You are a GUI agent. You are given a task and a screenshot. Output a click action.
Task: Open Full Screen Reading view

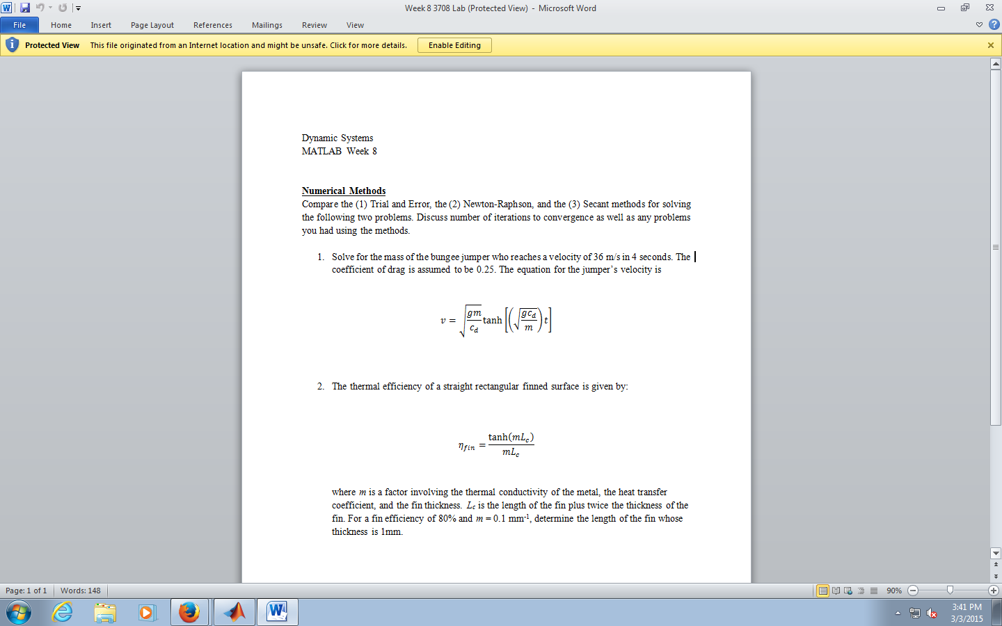tap(836, 591)
